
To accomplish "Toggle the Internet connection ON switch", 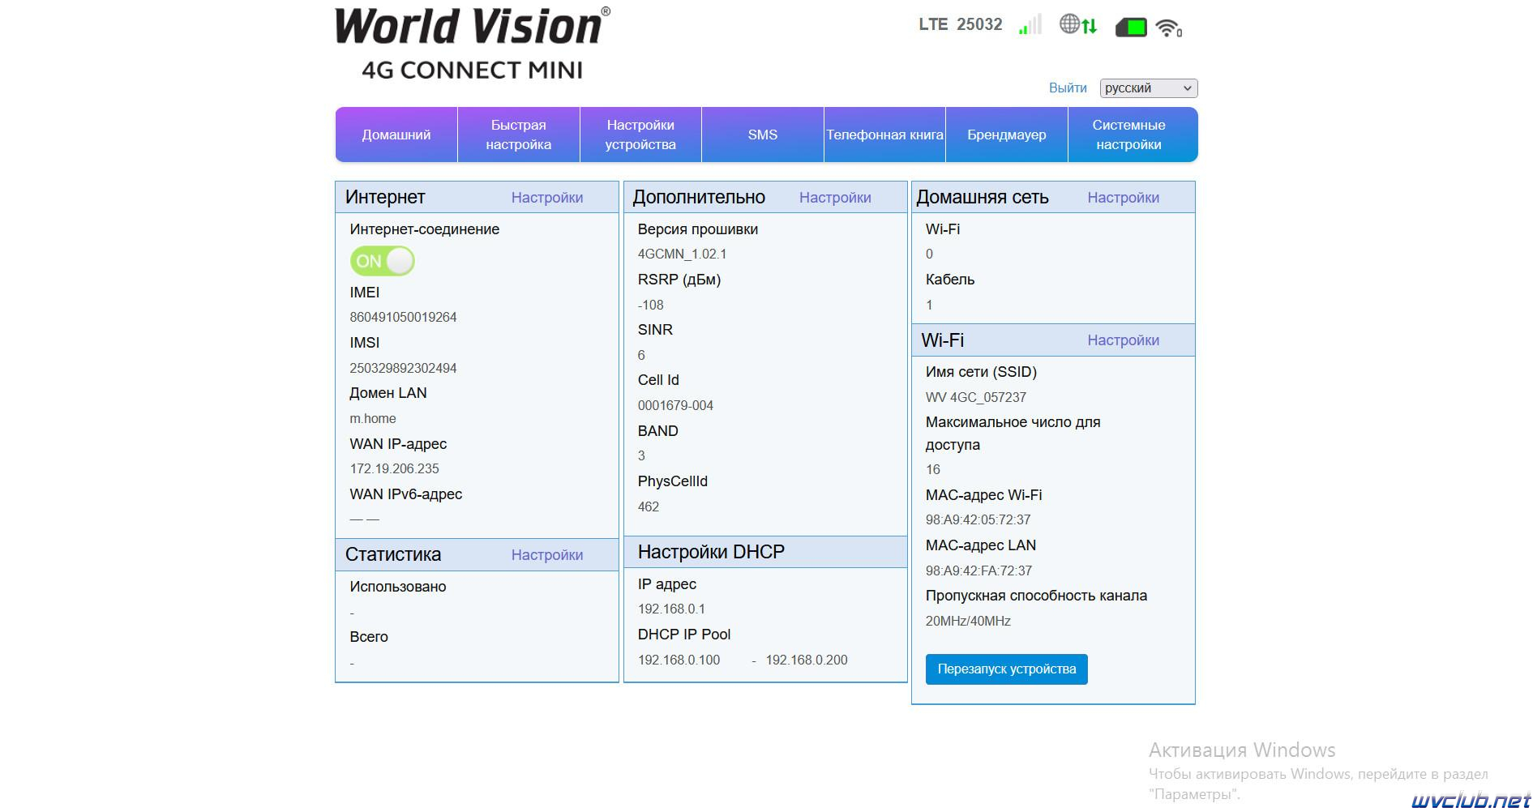I will (382, 261).
